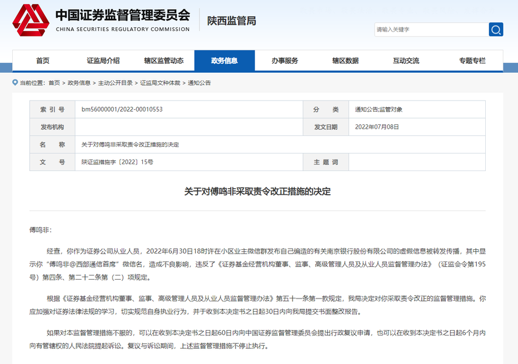Click the CSRC red logo emblem

(31, 21)
